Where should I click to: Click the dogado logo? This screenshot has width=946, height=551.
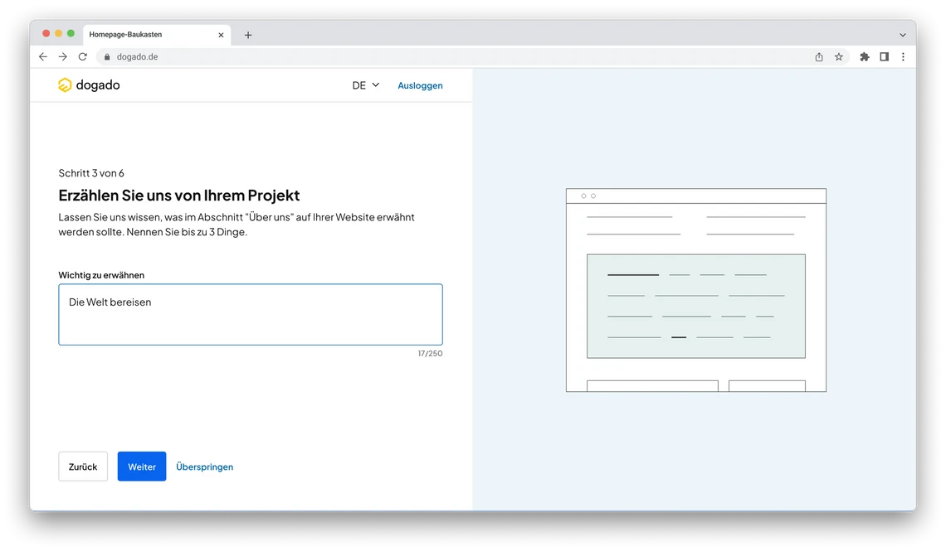click(x=88, y=85)
